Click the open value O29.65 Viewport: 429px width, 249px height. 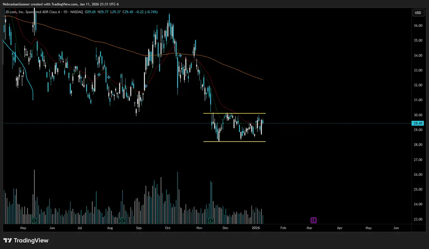[x=90, y=12]
